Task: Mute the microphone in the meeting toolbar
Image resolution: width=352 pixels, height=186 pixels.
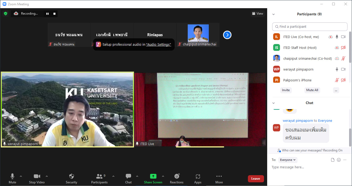Action: (x=12, y=179)
